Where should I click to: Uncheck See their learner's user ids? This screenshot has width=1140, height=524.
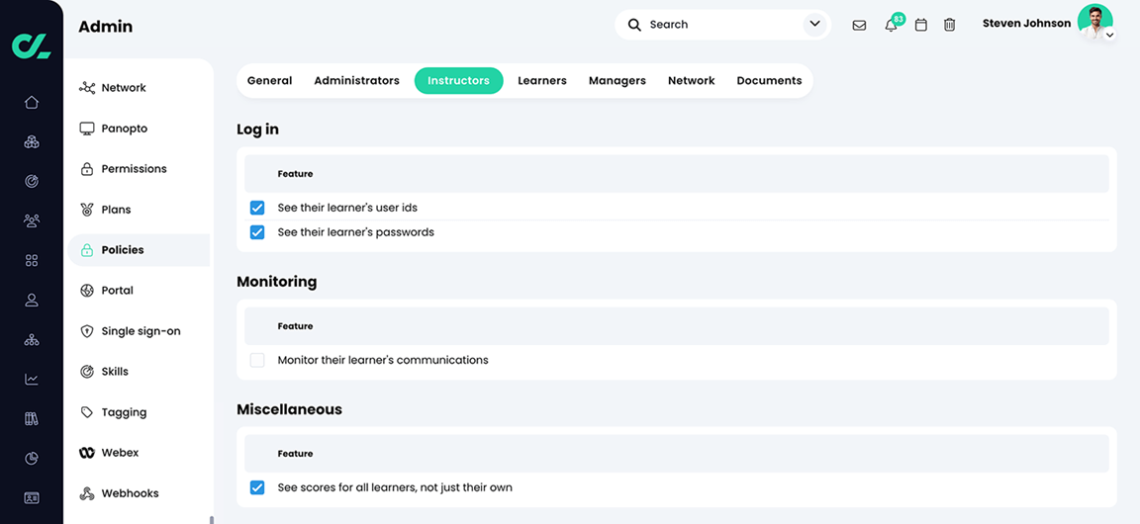(257, 208)
